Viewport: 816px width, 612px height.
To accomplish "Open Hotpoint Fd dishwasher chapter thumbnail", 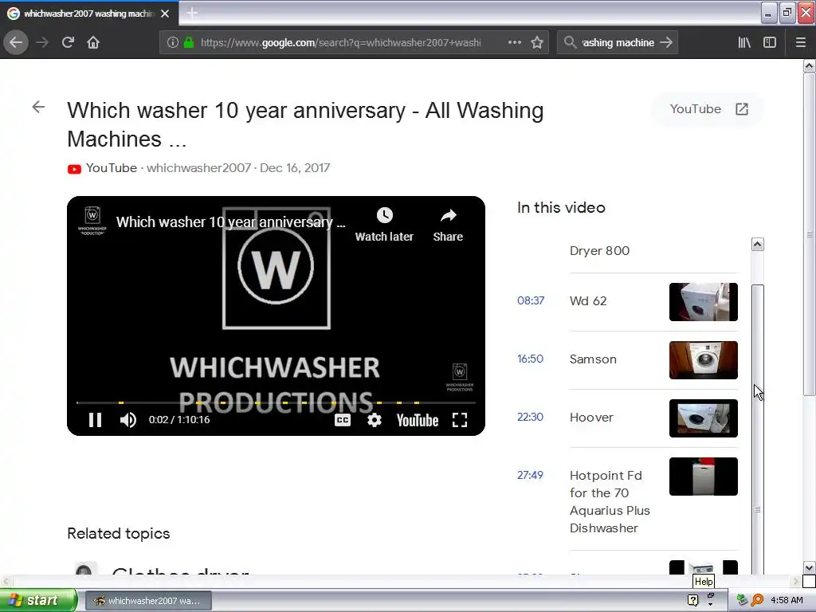I will (x=704, y=477).
